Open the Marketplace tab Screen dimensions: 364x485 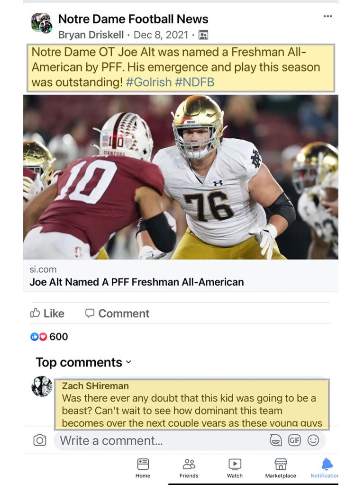click(x=281, y=468)
